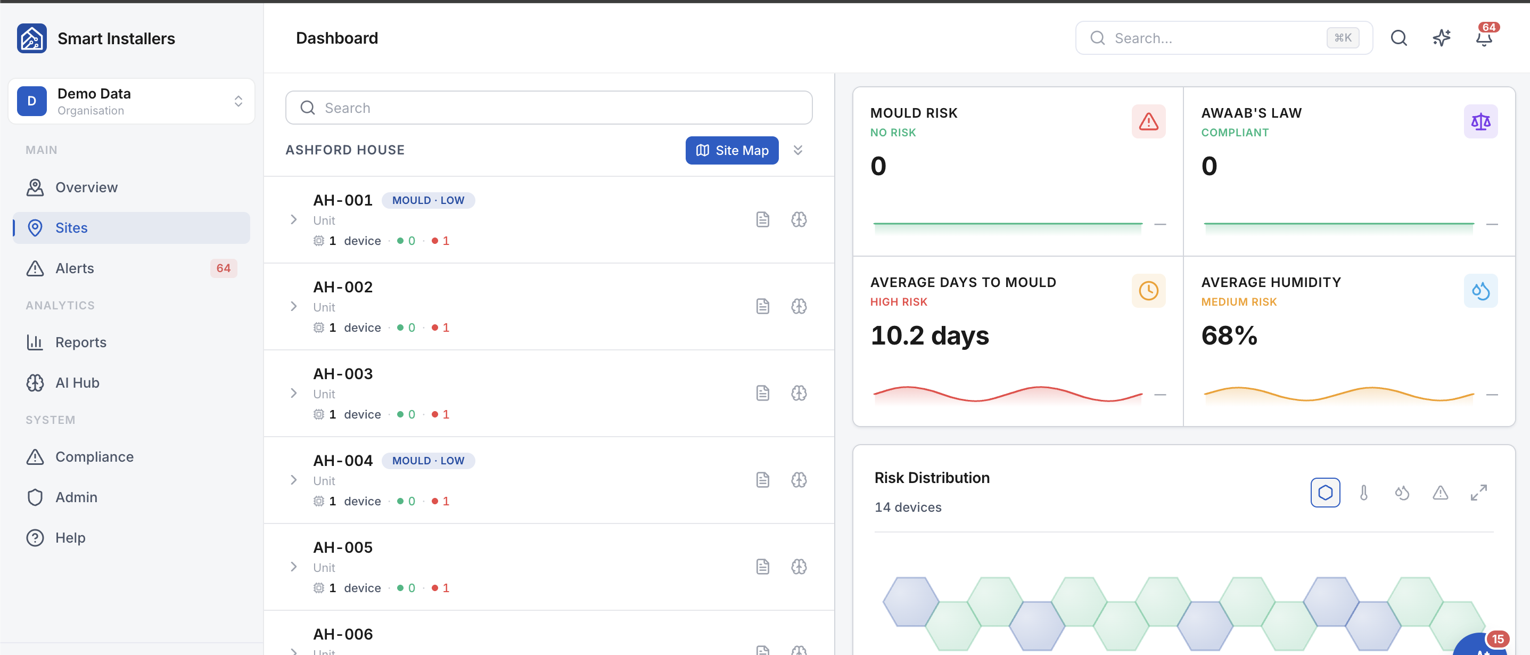Open AI insights for AH-005
1530x655 pixels.
[x=799, y=567]
